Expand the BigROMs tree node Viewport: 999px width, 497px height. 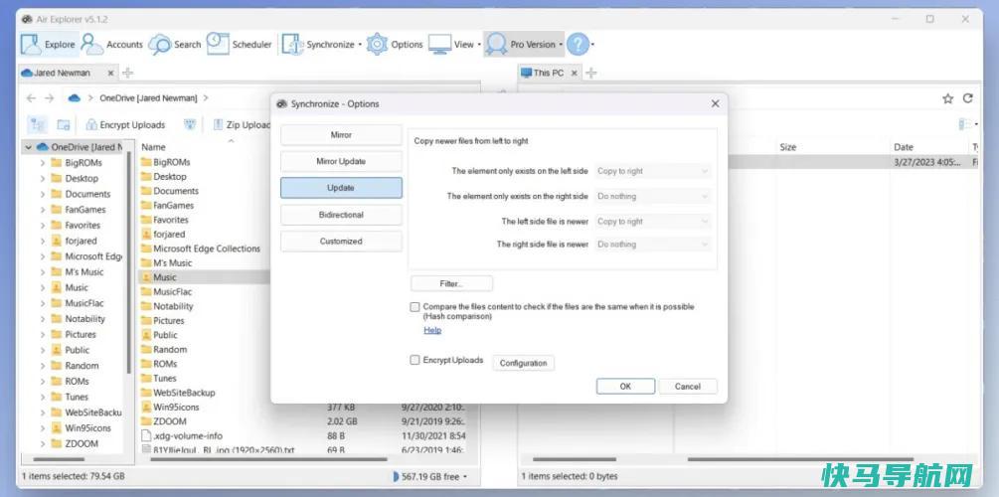tap(43, 162)
